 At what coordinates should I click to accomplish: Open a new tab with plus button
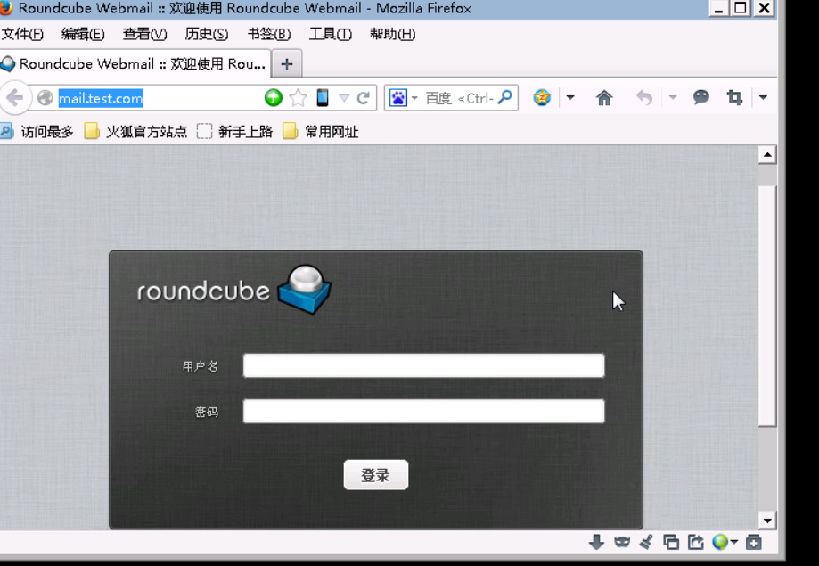click(286, 64)
